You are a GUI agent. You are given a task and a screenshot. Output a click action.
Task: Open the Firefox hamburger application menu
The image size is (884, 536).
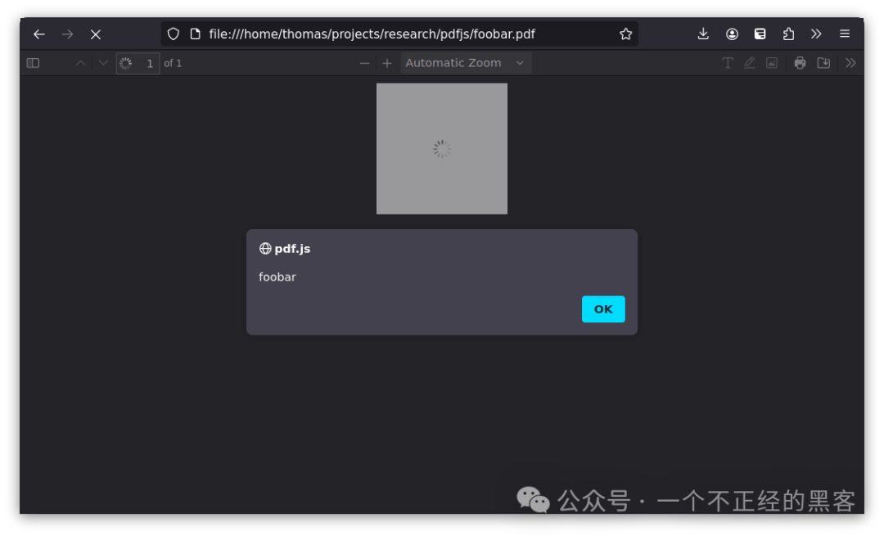click(845, 34)
